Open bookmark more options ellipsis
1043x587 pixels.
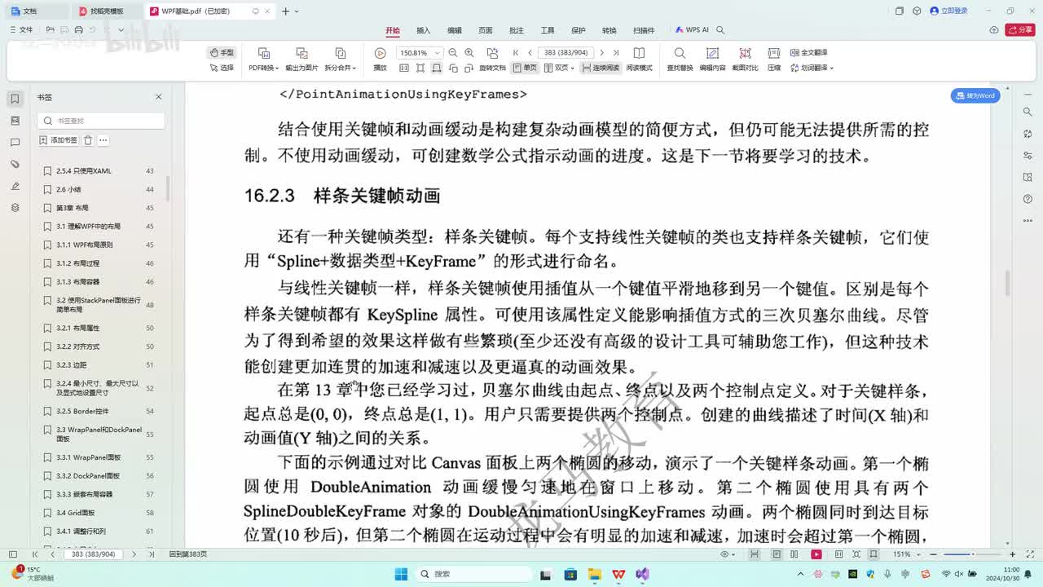point(103,140)
